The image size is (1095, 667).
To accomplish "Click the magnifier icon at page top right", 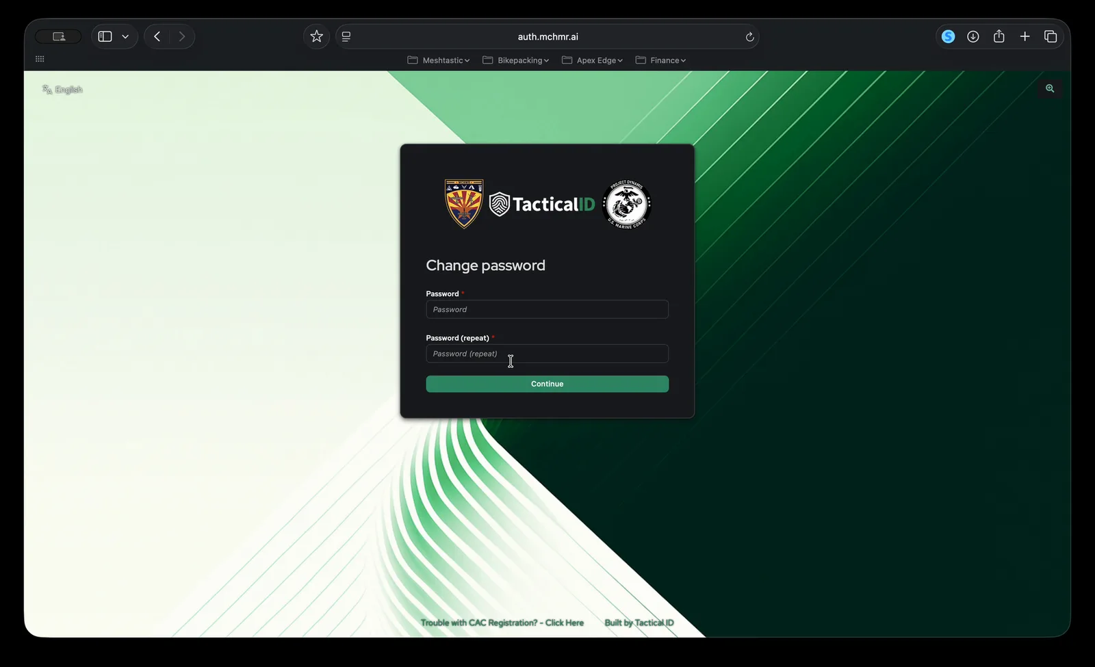I will click(1050, 88).
